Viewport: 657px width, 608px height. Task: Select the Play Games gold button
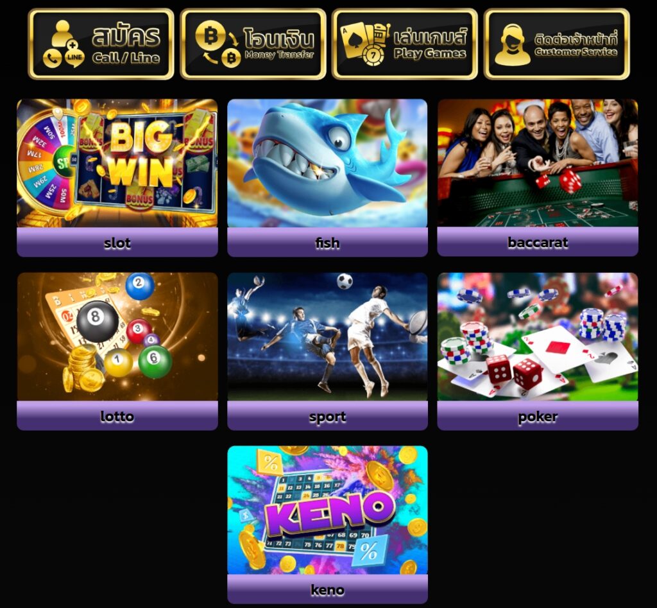(x=405, y=44)
